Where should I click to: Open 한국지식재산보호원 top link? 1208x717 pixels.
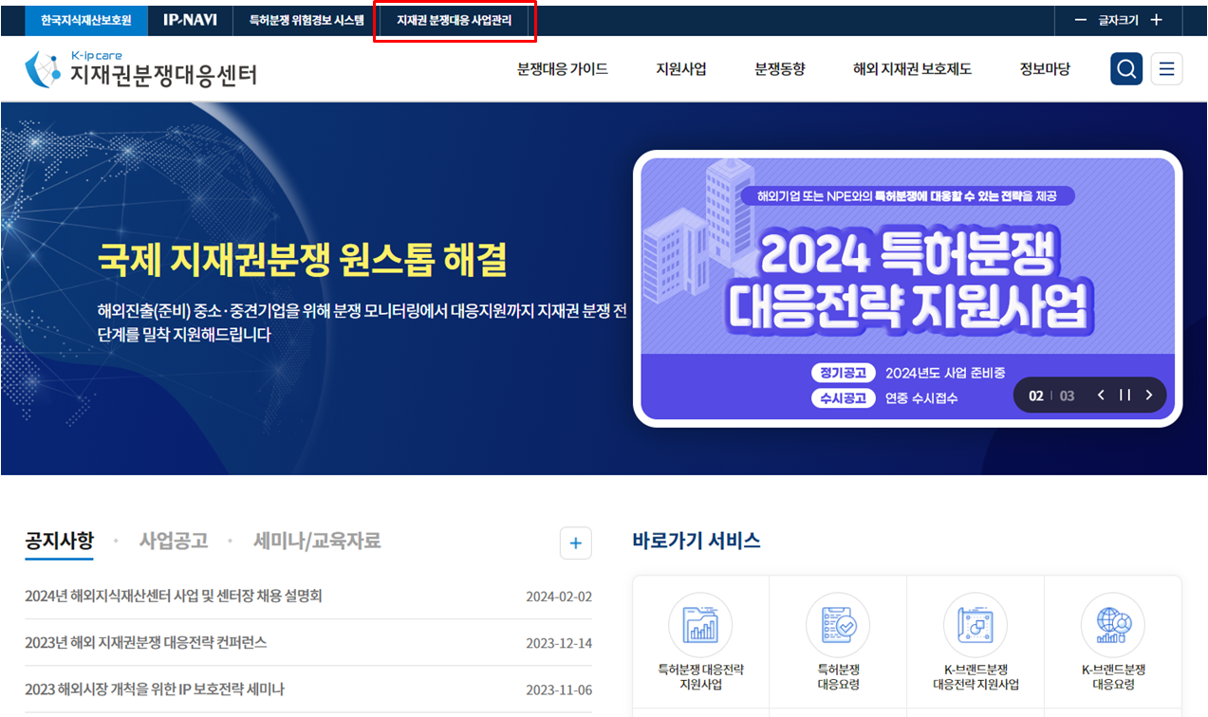pos(86,20)
